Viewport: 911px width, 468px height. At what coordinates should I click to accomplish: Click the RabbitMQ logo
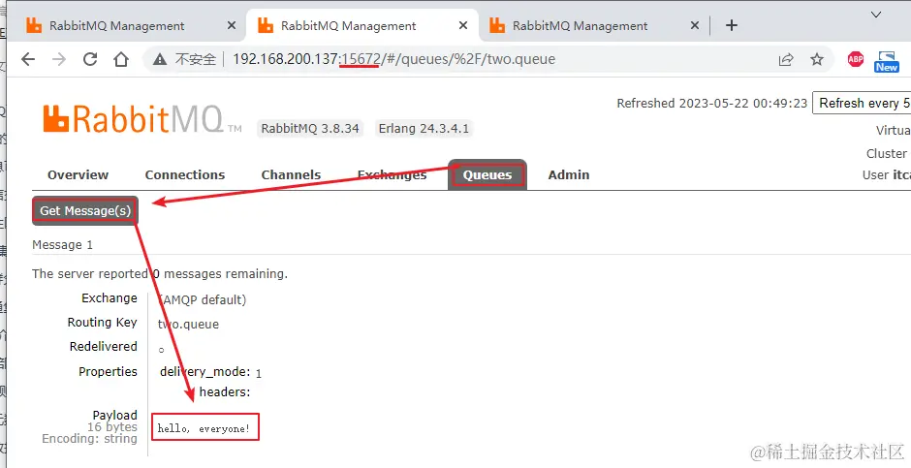pos(142,119)
